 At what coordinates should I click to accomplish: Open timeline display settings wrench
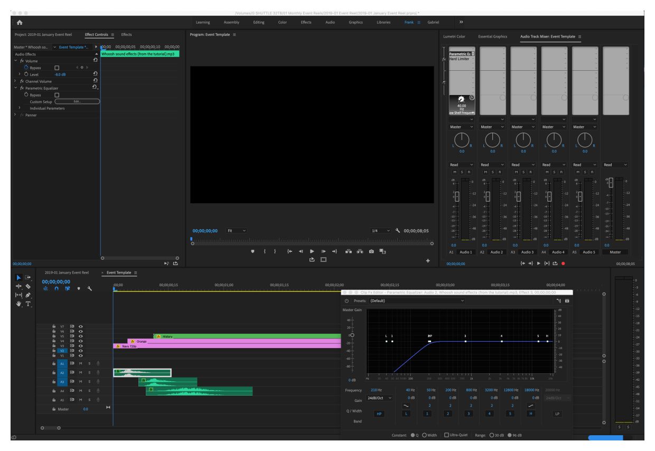click(89, 288)
